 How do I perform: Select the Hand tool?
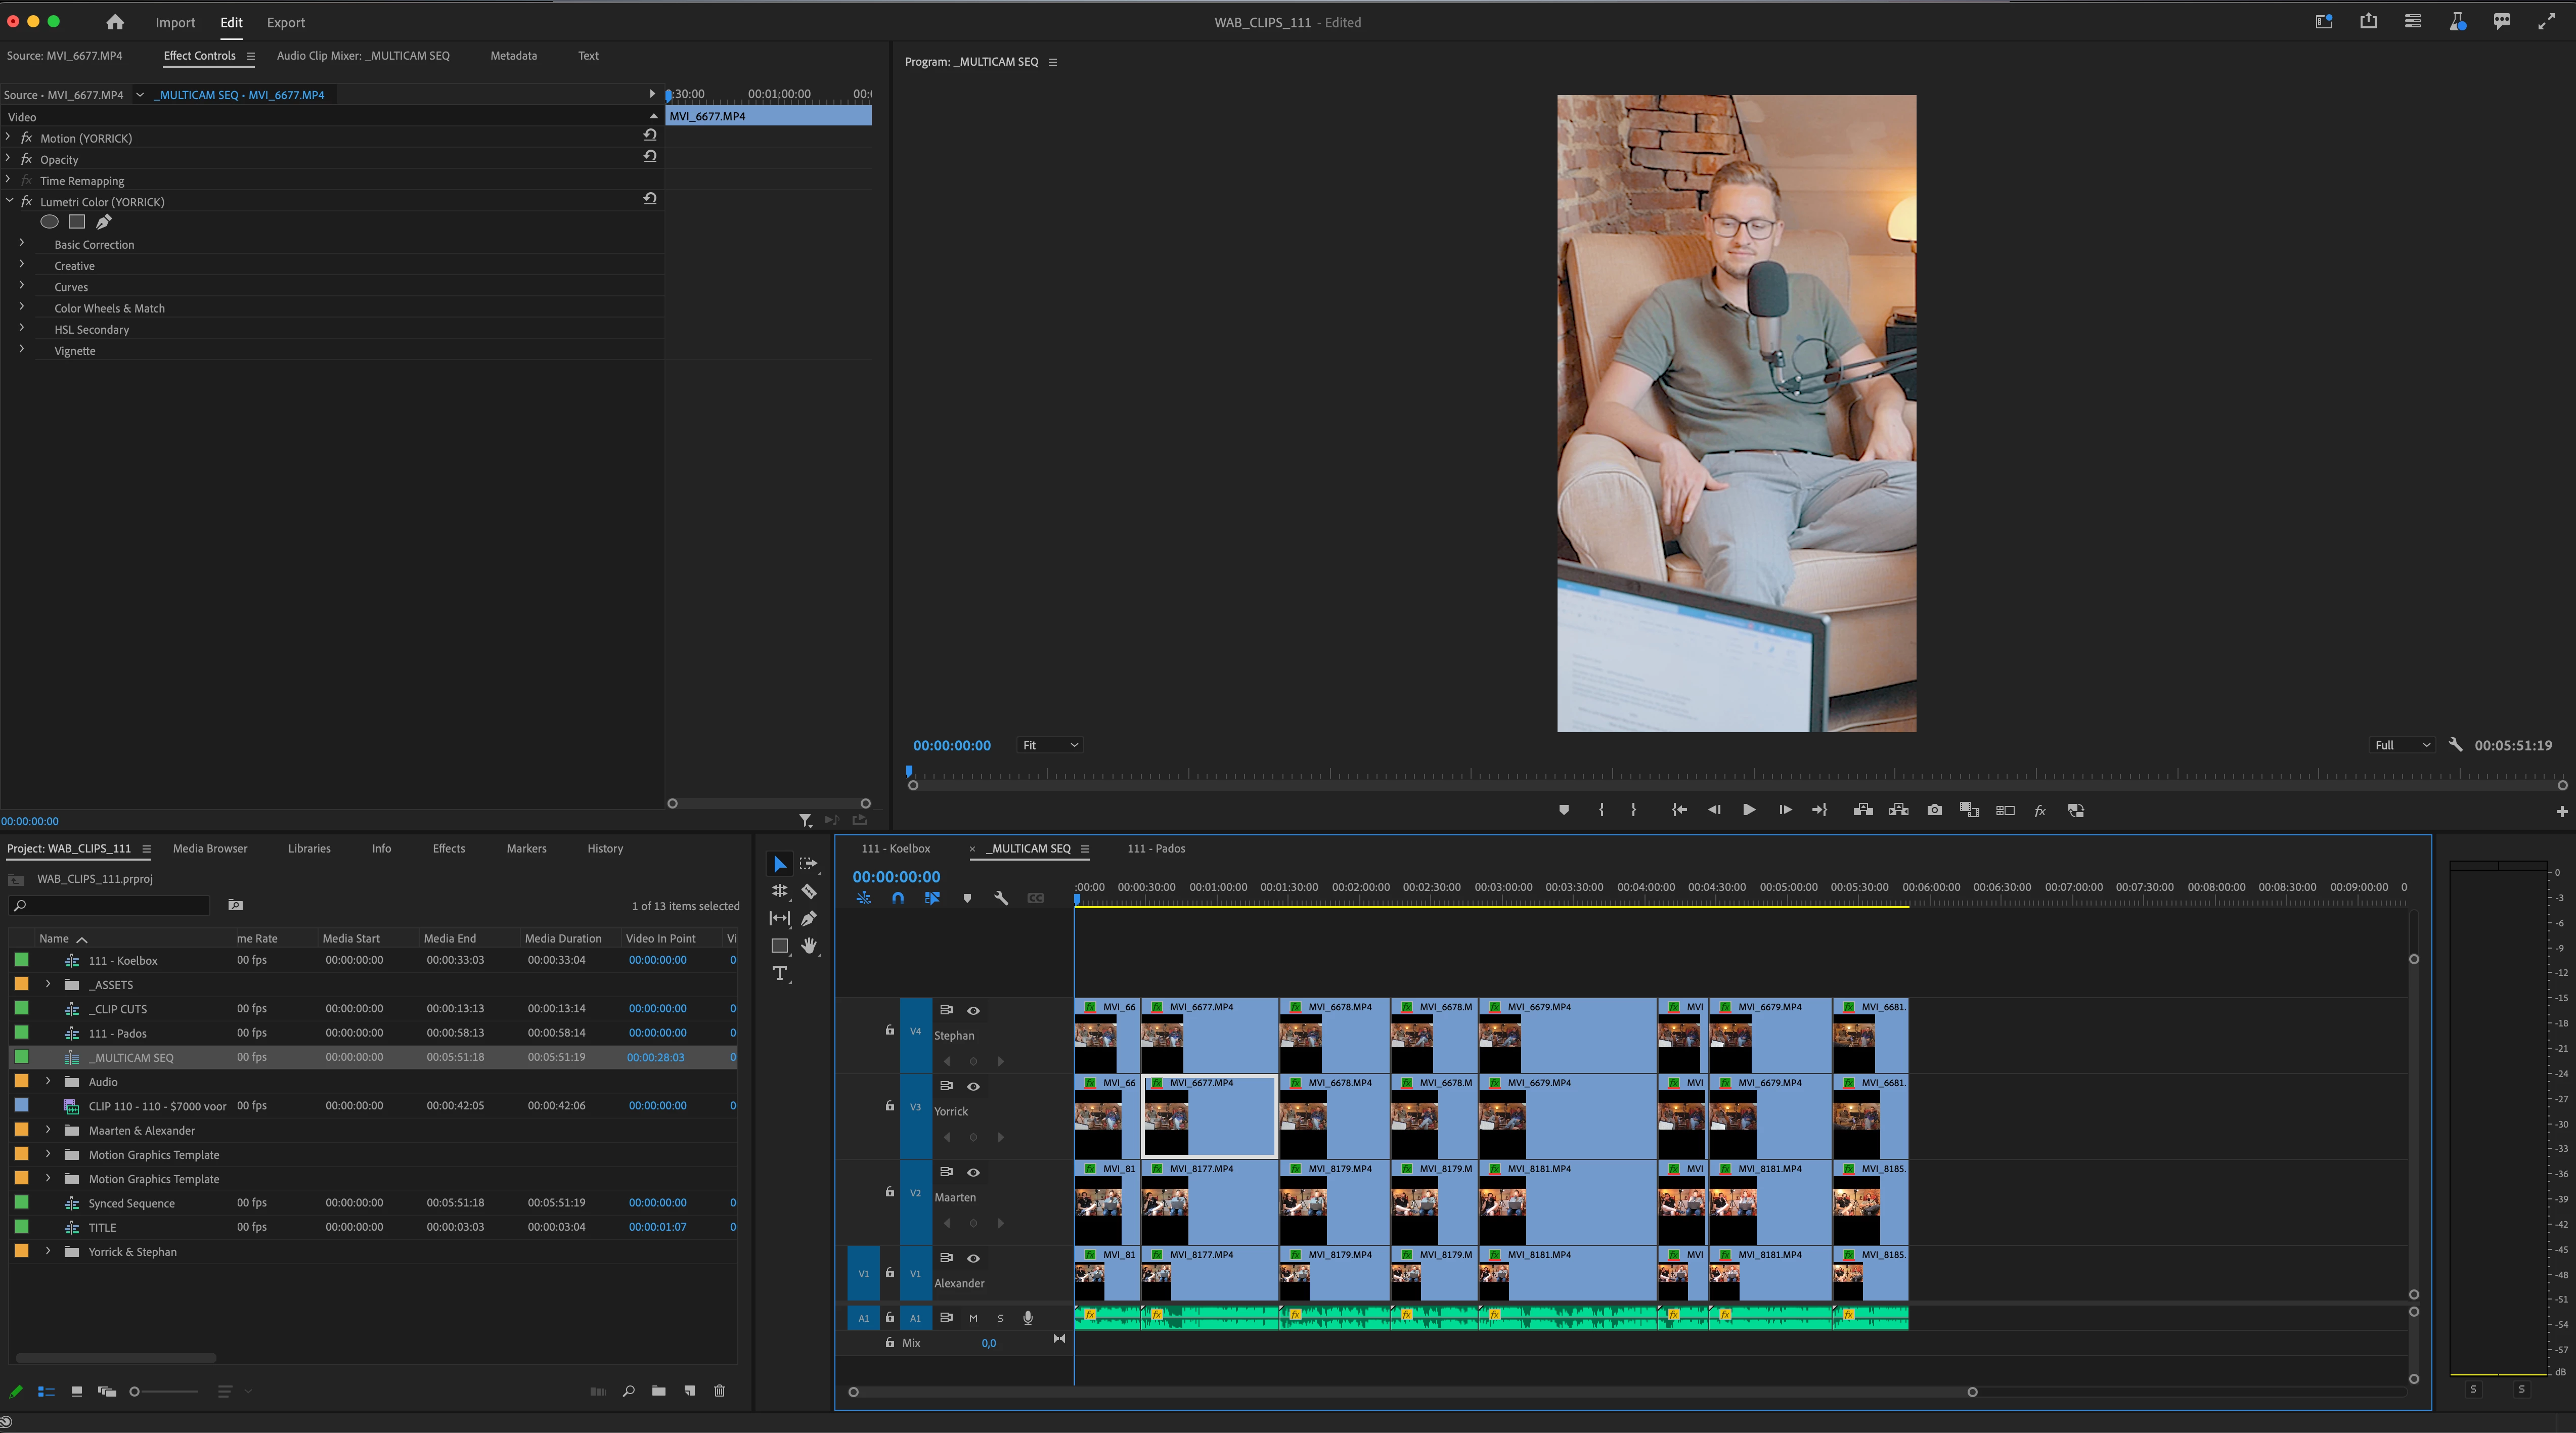click(809, 945)
